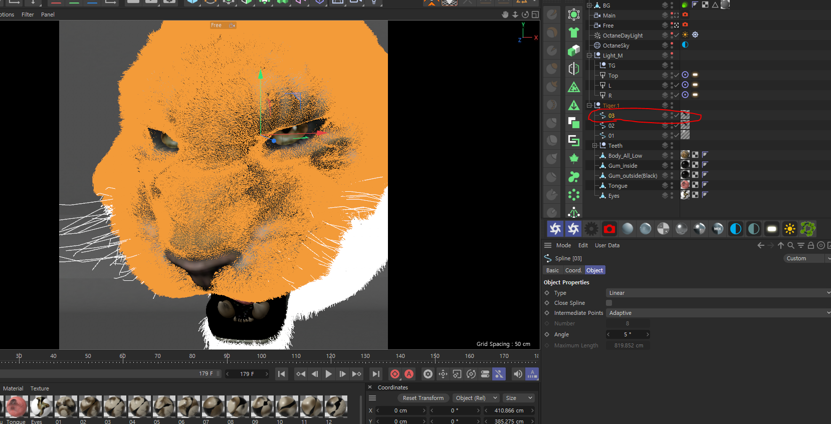Toggle keyframe diamond for Angle parameter
The width and height of the screenshot is (831, 424).
pyautogui.click(x=547, y=334)
